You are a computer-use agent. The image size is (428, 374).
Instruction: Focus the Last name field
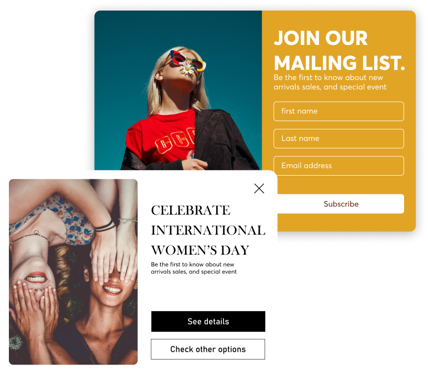pyautogui.click(x=339, y=139)
